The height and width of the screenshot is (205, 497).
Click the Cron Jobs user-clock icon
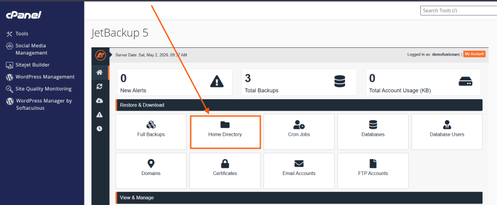299,124
